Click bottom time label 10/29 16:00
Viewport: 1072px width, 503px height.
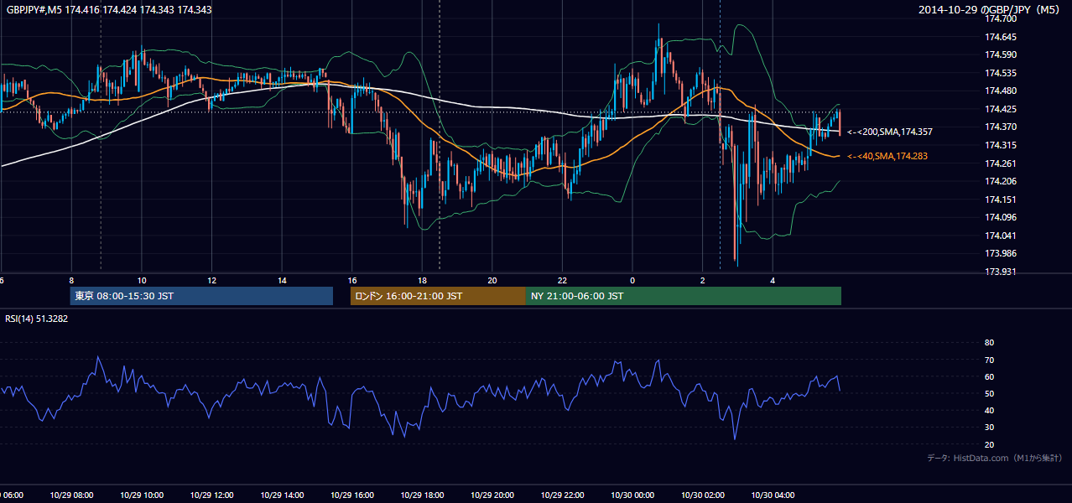(351, 495)
